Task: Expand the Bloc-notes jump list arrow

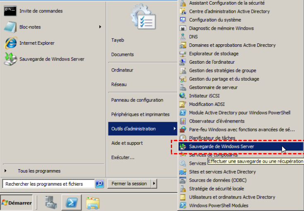Action: click(x=100, y=27)
